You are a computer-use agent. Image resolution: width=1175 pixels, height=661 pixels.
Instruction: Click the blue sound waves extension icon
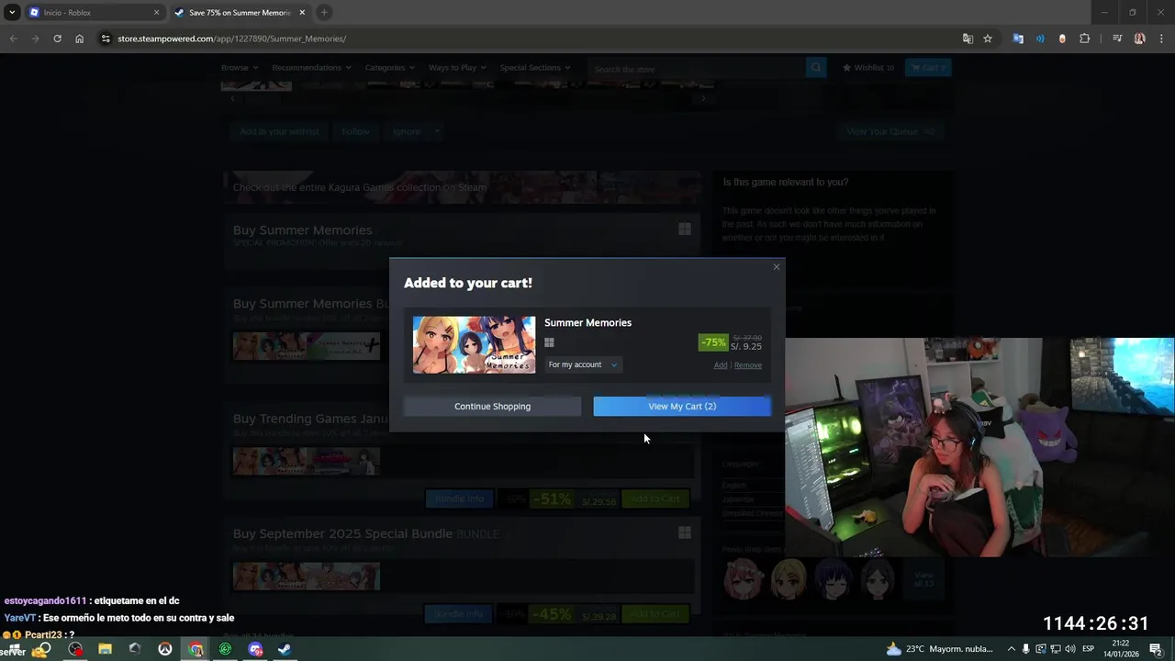click(1040, 39)
